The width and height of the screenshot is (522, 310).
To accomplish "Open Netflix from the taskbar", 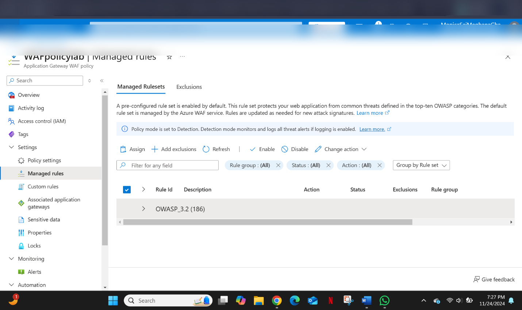I will (331, 300).
